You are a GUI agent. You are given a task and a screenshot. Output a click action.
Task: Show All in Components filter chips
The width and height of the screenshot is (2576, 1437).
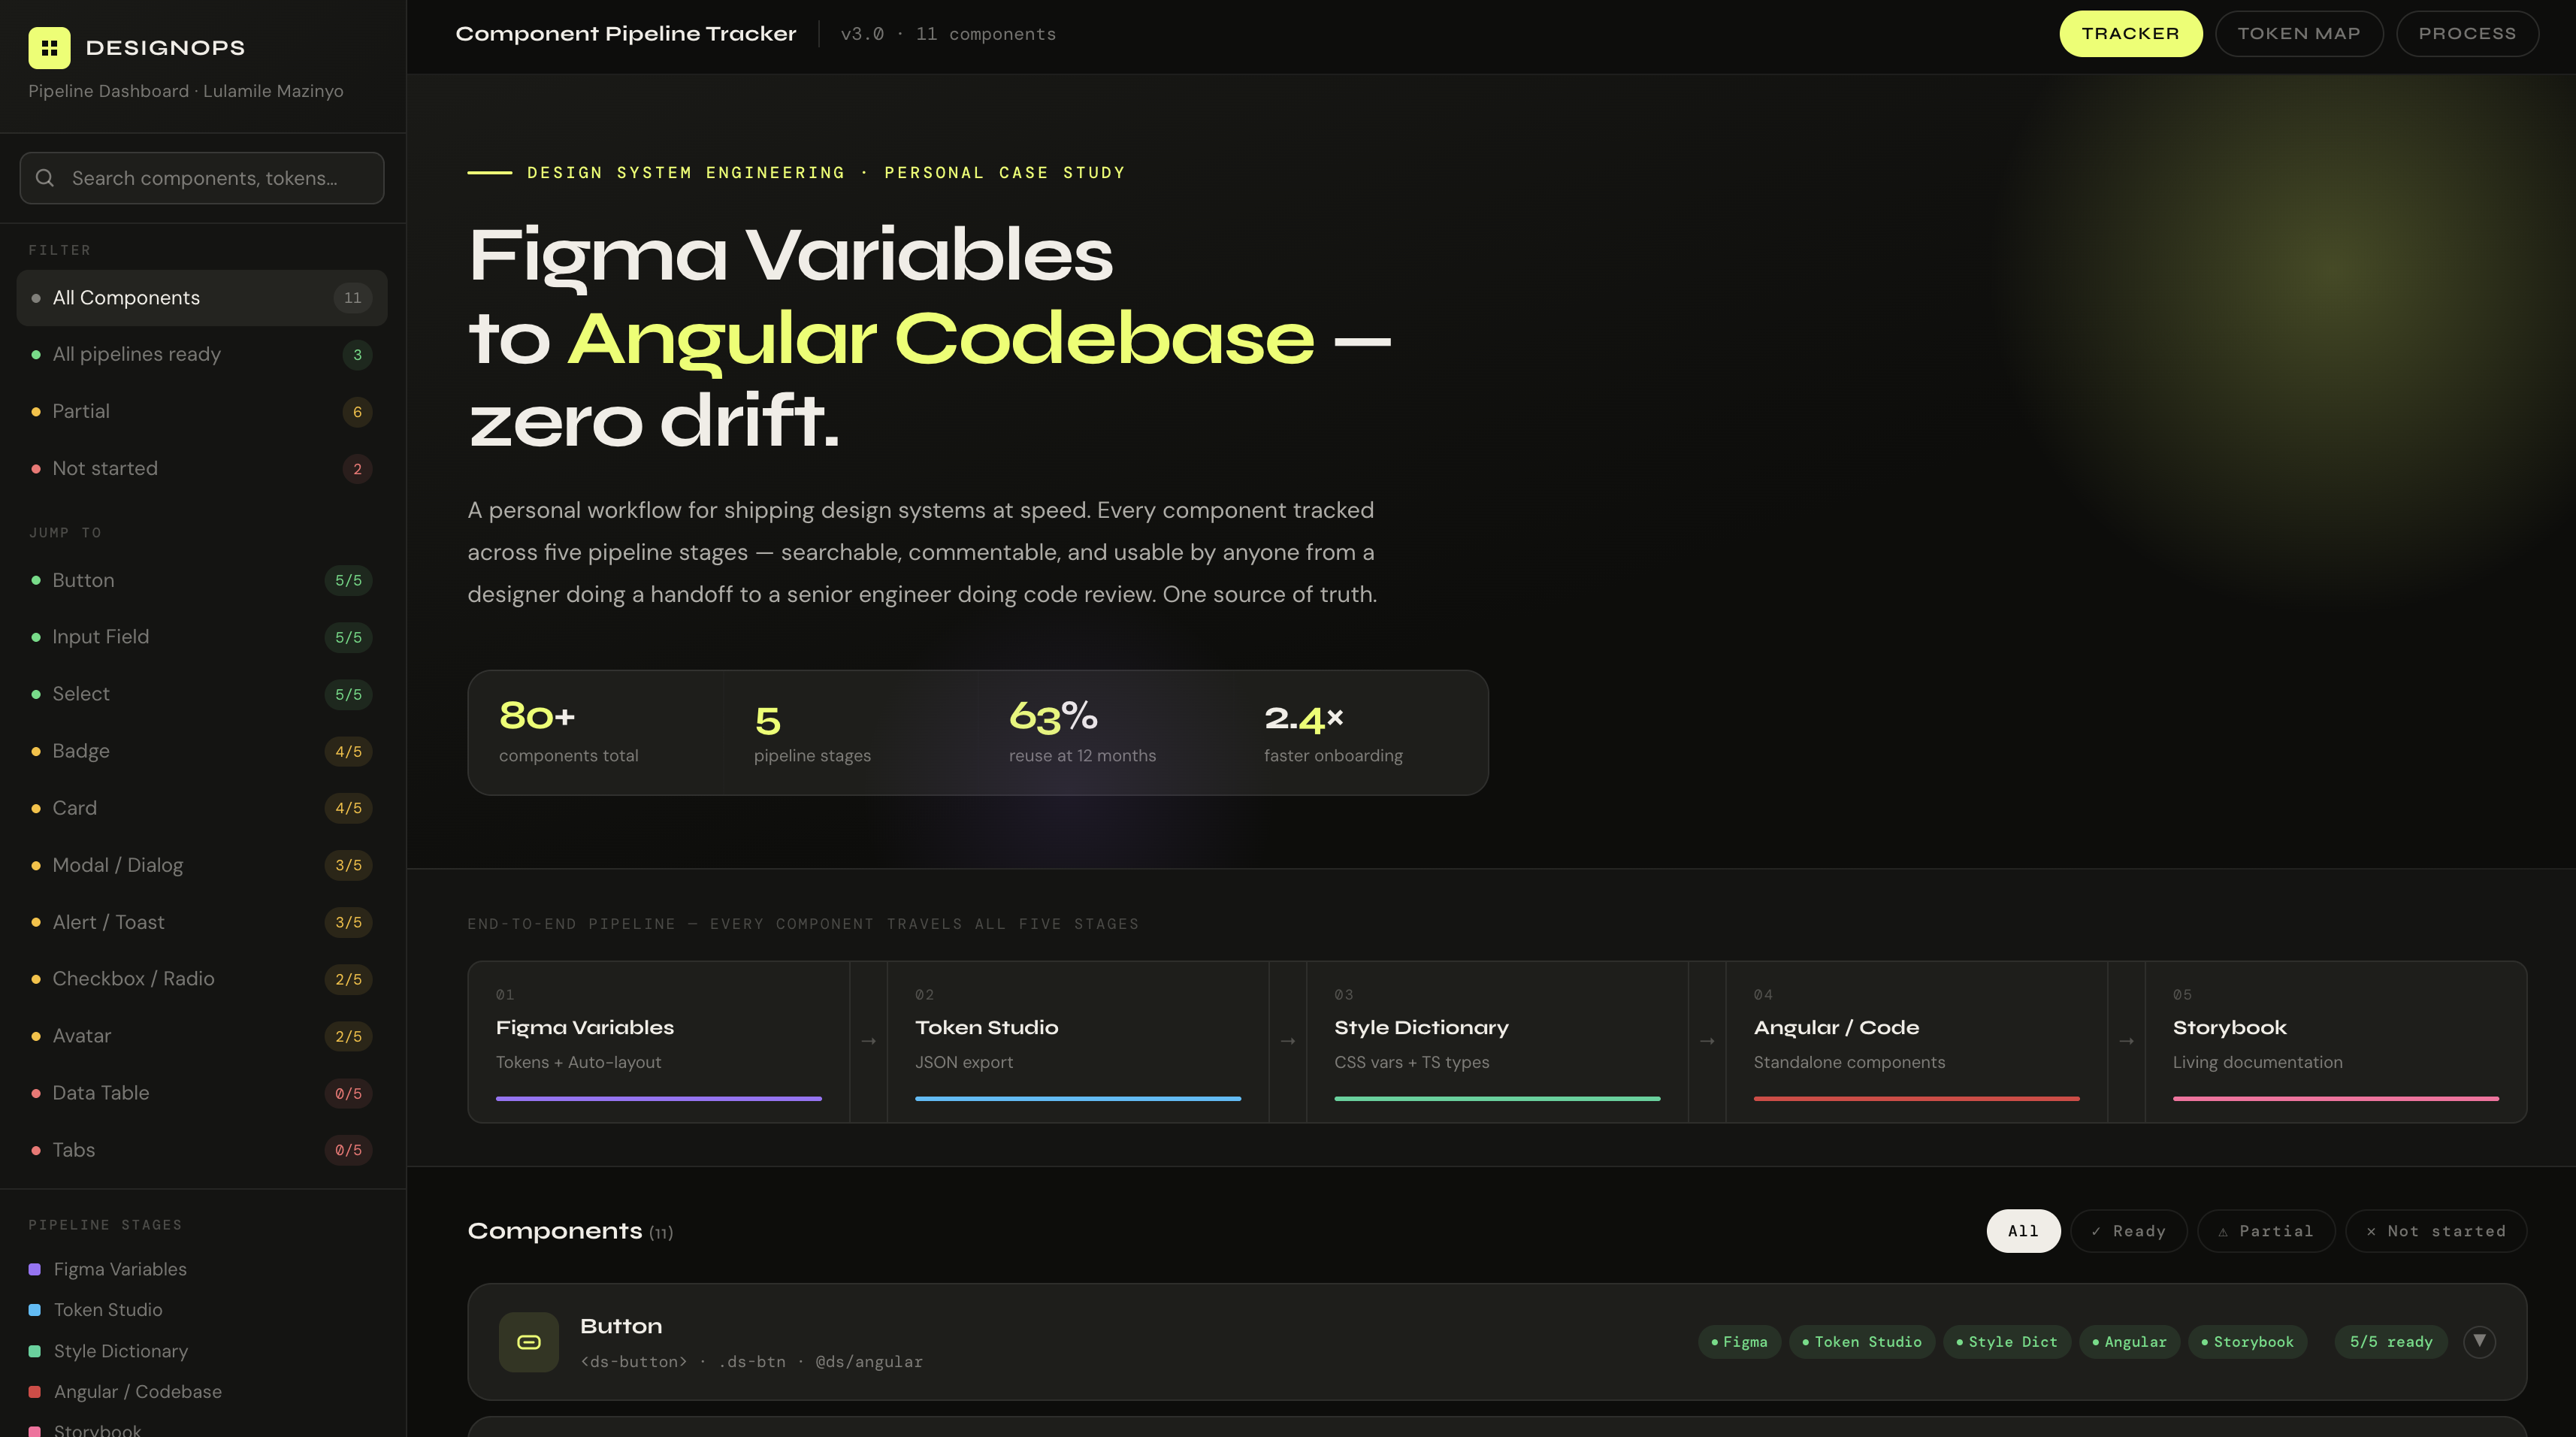tap(2023, 1232)
